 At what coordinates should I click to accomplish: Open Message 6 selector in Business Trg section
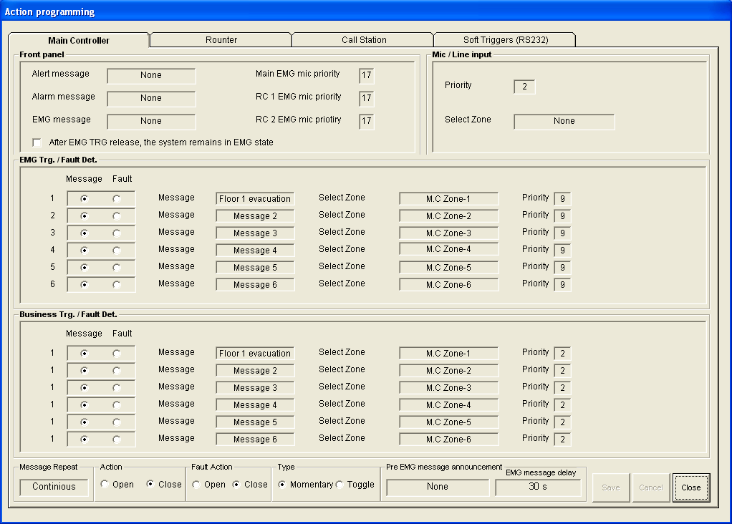coord(255,439)
